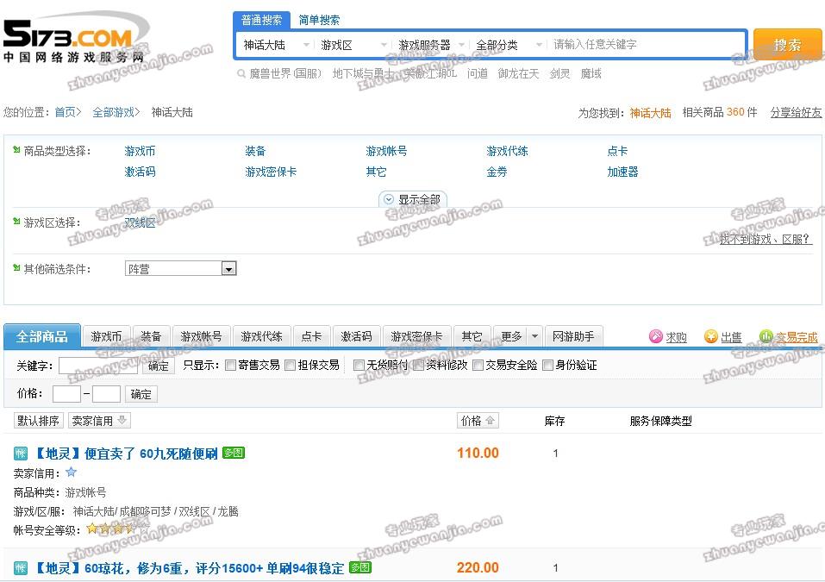Click the 帐 icon beside 60琼花 listing
Viewport: 825px width, 582px height.
(x=21, y=568)
